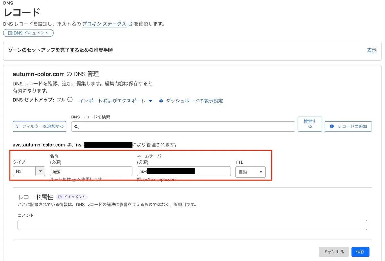The width and height of the screenshot is (385, 261).
Task: Expand the インポートおよびエクスポート menu
Action: (x=116, y=101)
